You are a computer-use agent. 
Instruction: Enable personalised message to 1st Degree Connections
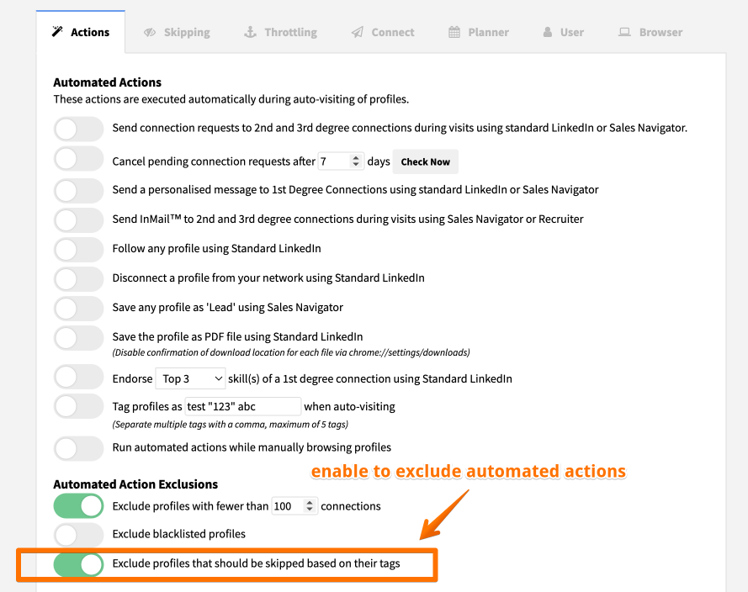(79, 191)
